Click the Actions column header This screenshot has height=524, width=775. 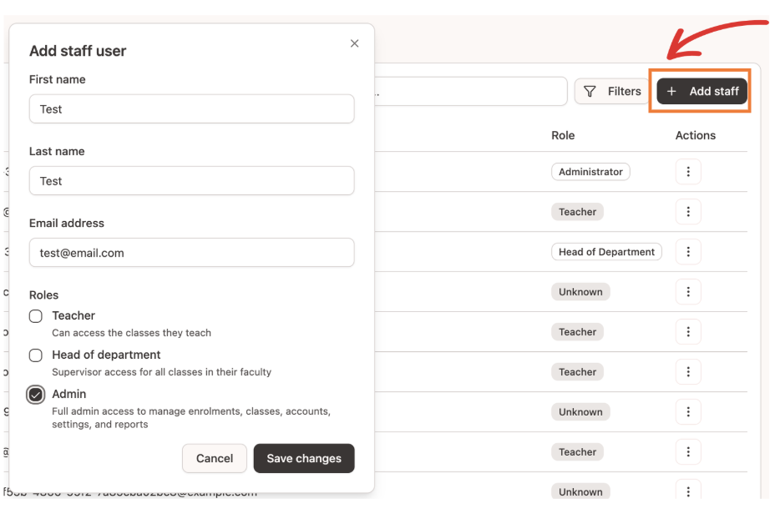click(x=695, y=135)
